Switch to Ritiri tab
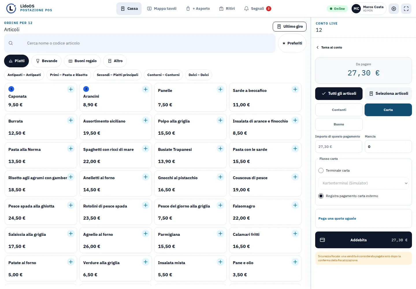The width and height of the screenshot is (416, 289). pyautogui.click(x=227, y=9)
